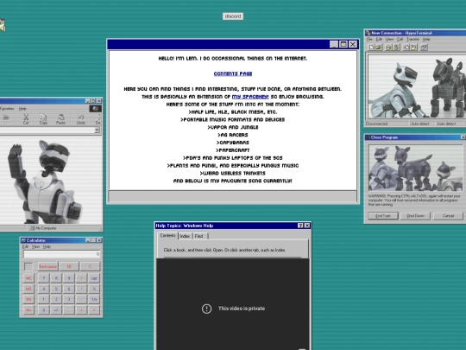Open the Edit menu in HyperTerminal
This screenshot has height=350, width=466.
tap(379, 39)
